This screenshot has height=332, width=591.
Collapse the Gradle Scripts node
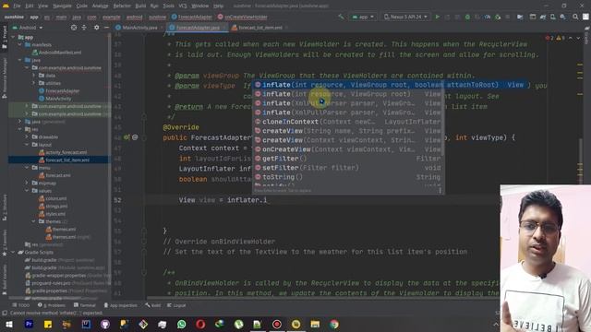(13, 252)
